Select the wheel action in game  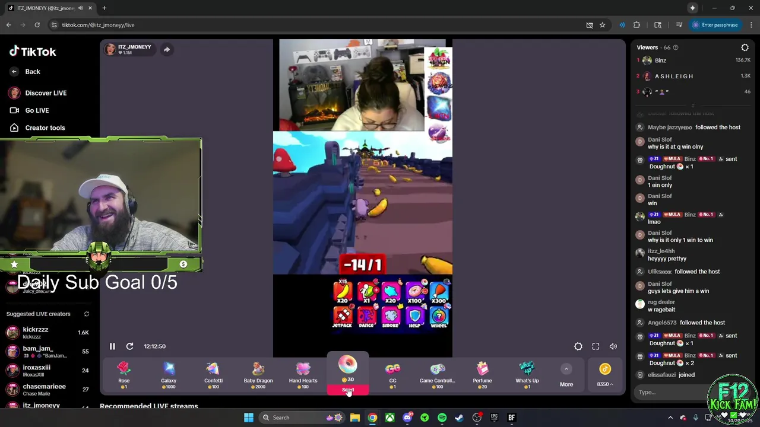tap(439, 317)
